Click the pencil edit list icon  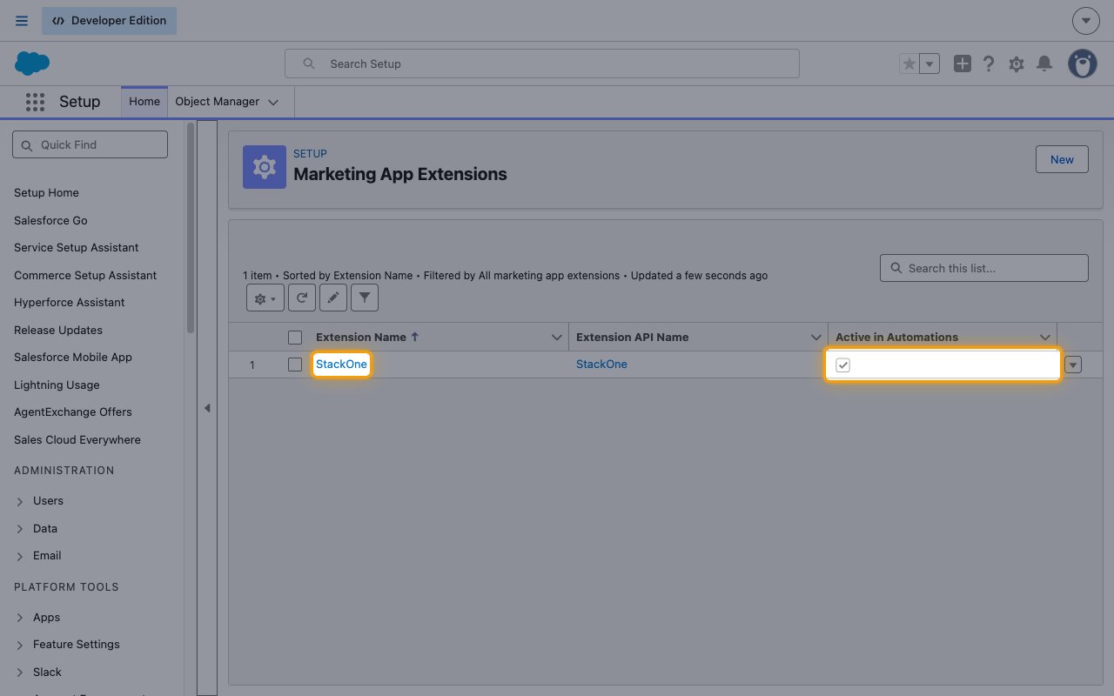[x=332, y=298]
